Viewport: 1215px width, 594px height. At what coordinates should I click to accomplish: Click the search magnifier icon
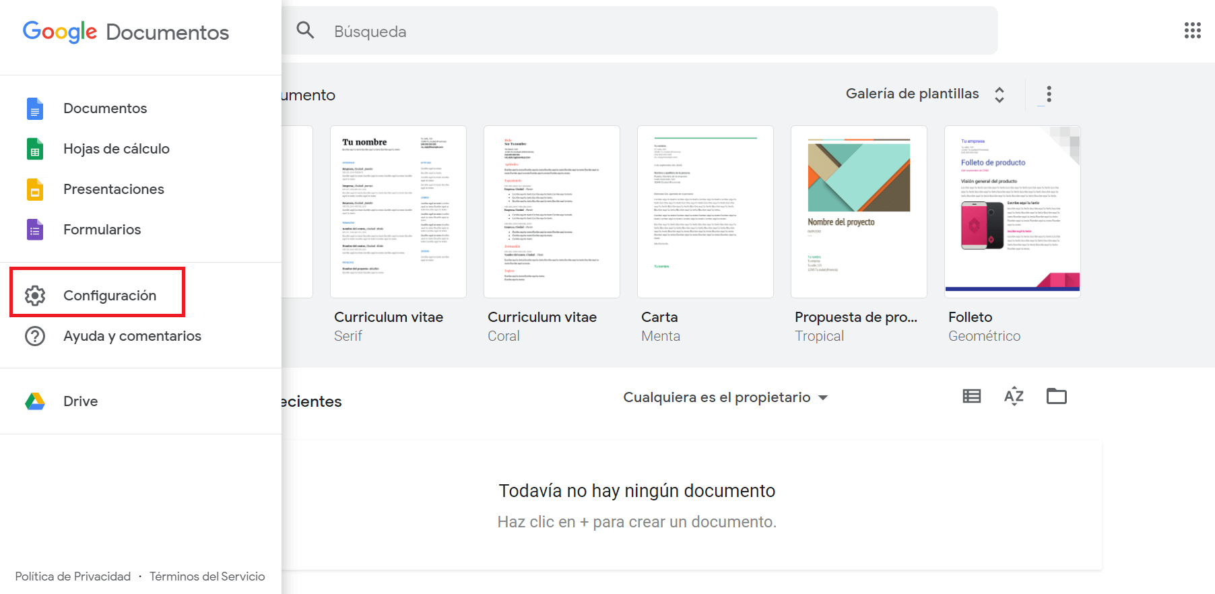tap(306, 30)
